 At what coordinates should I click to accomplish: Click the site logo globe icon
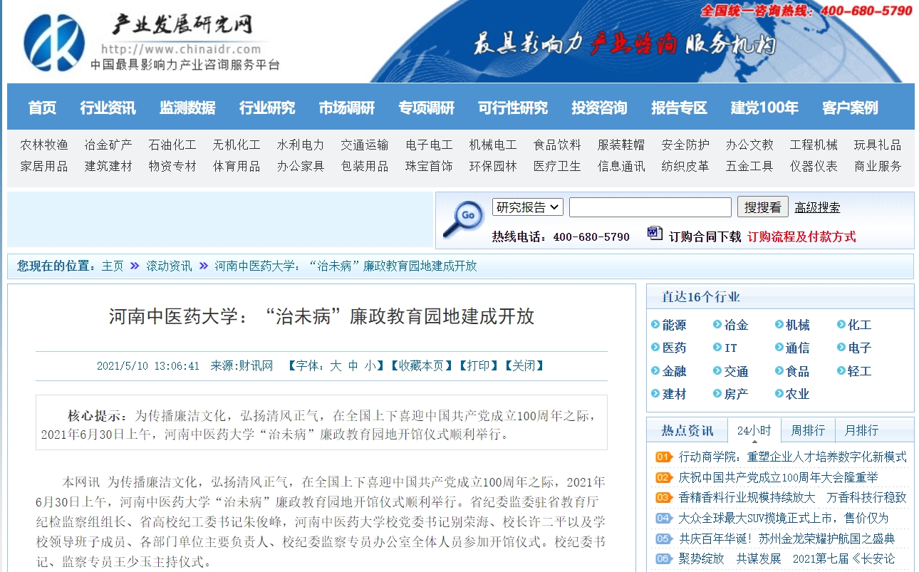54,43
